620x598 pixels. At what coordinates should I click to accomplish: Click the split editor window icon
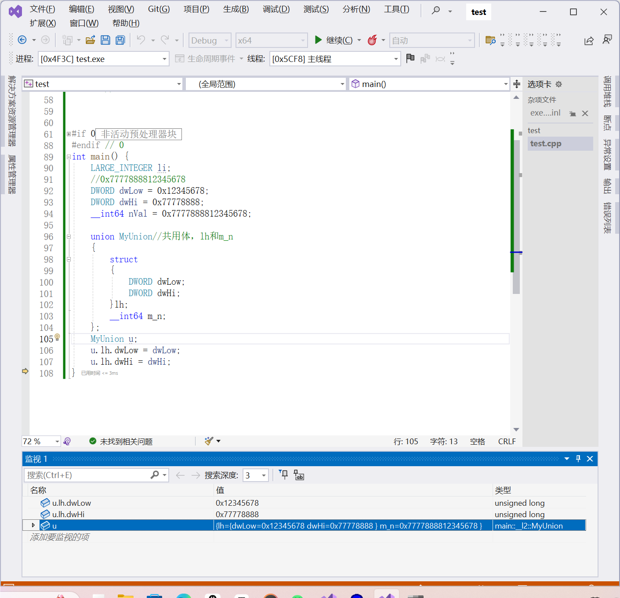[517, 84]
